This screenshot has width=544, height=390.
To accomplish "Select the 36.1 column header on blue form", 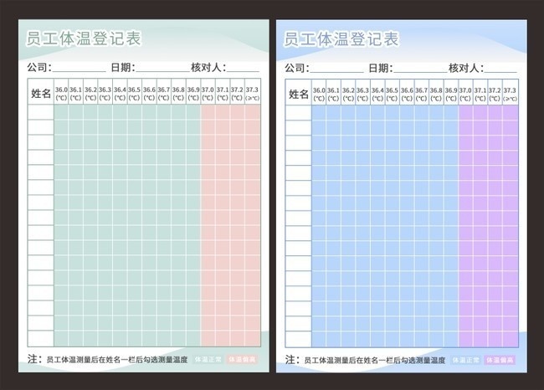I will (x=333, y=92).
